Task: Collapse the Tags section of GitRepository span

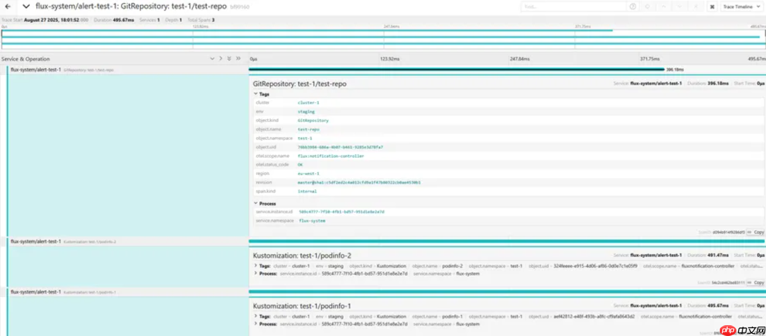Action: pos(261,94)
